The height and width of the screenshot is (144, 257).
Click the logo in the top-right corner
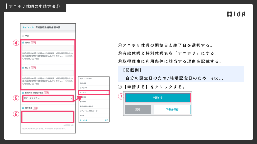click(x=236, y=14)
